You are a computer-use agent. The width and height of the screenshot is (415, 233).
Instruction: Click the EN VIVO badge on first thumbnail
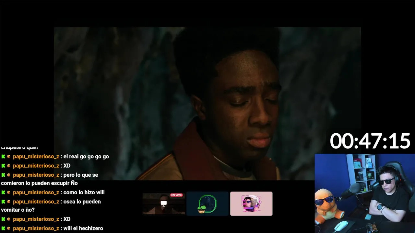click(x=176, y=195)
